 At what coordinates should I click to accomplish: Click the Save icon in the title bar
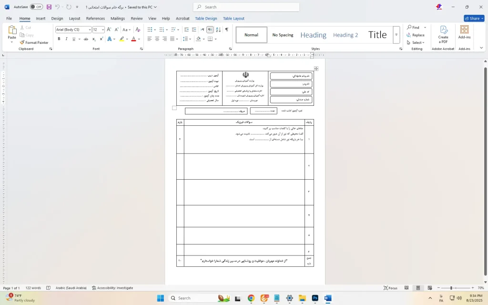pyautogui.click(x=49, y=7)
